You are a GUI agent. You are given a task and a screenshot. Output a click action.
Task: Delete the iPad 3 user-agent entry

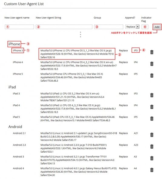[x=152, y=95]
